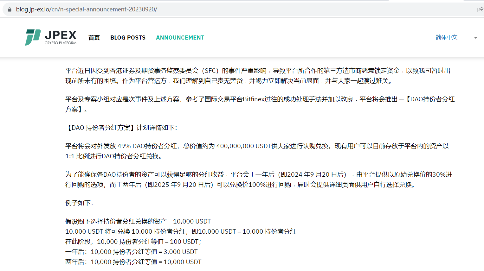Click the lock icon in address bar
This screenshot has height=271, width=484.
tap(10, 9)
